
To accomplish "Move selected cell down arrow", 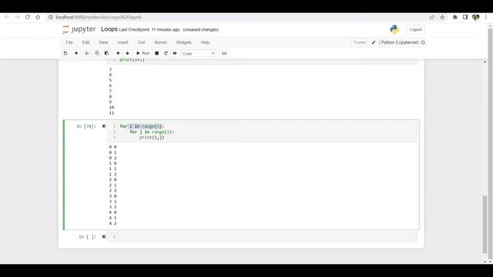I will [x=127, y=53].
